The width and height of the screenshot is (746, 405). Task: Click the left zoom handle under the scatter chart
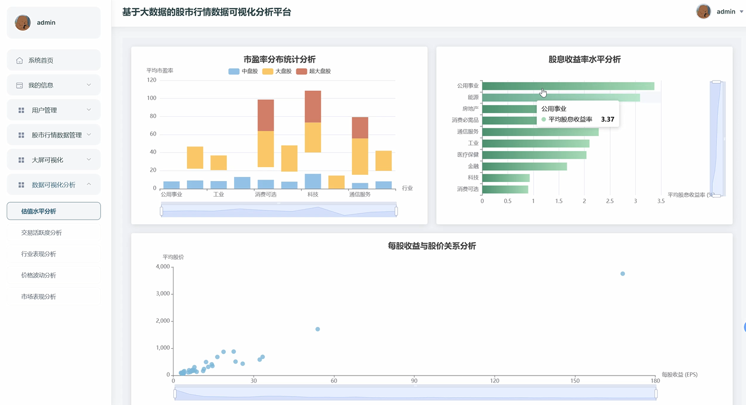click(x=175, y=394)
